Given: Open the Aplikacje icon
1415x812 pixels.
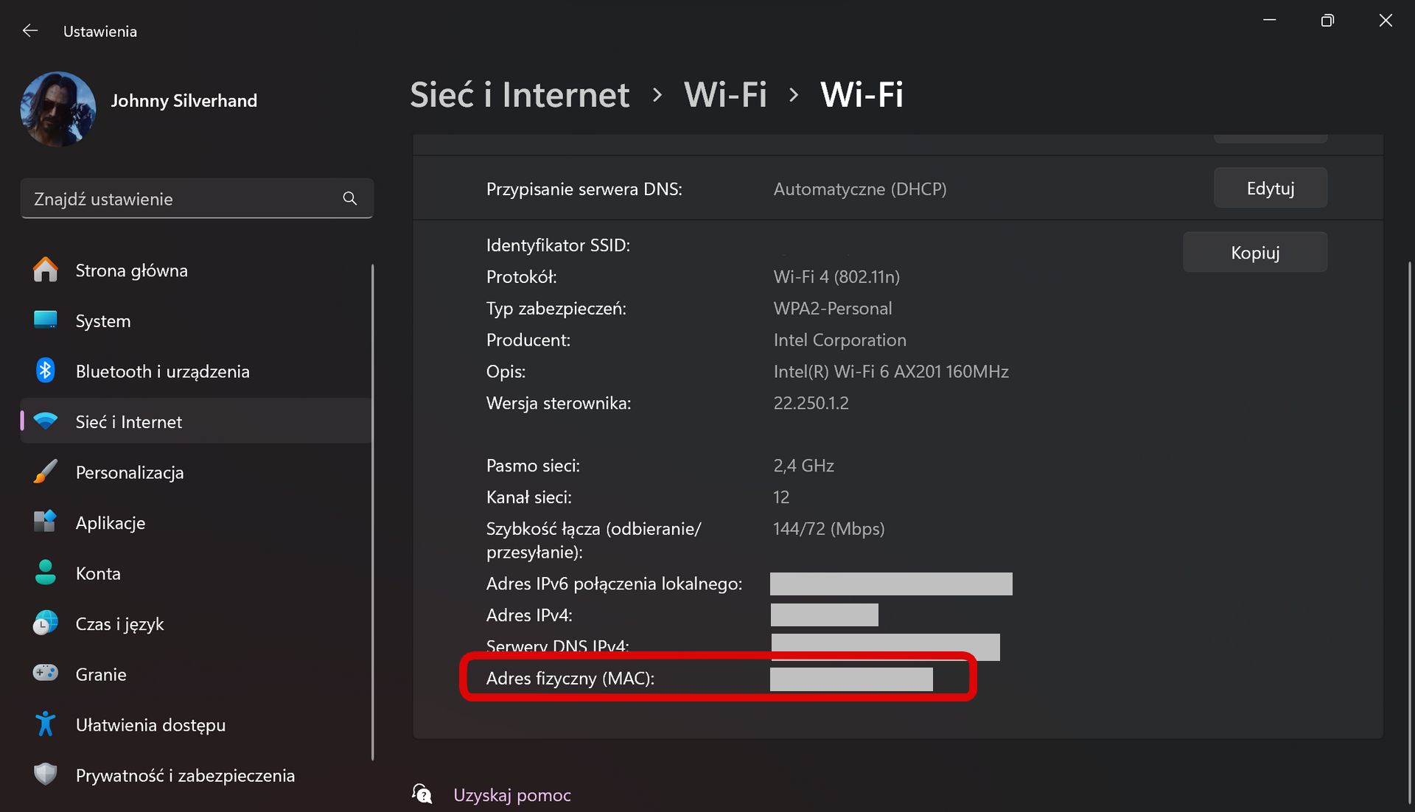Looking at the screenshot, I should coord(45,522).
